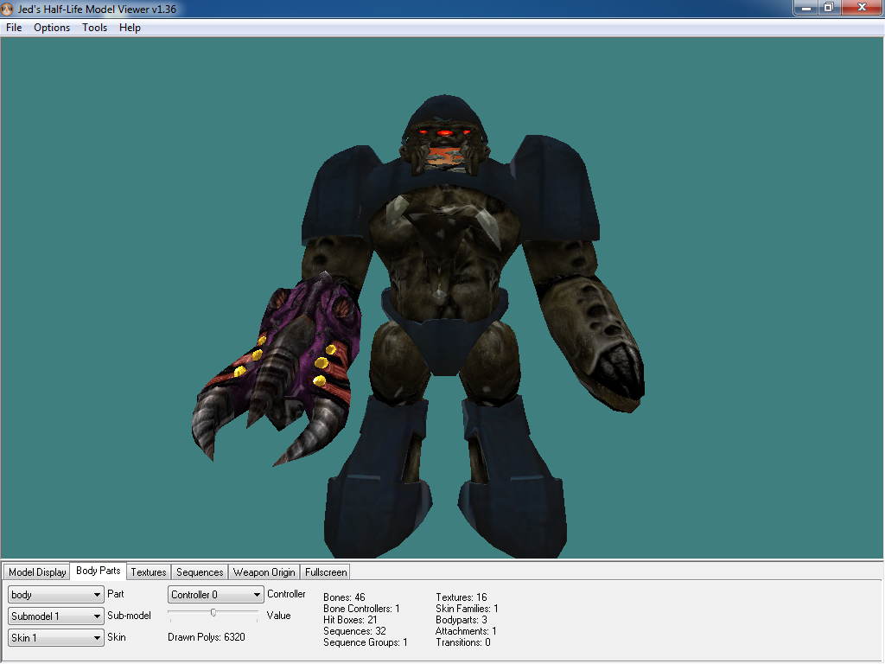Open the File menu

pos(14,28)
